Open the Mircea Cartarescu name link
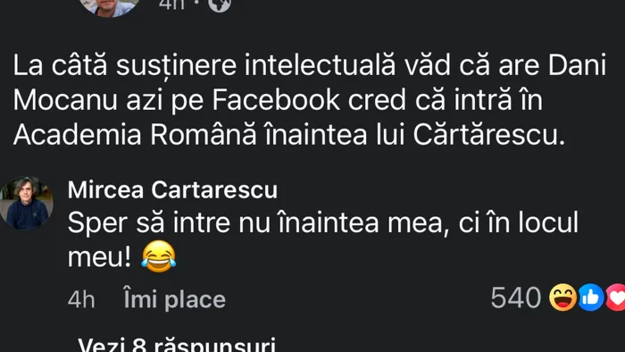Image resolution: width=625 pixels, height=352 pixels. [x=172, y=189]
